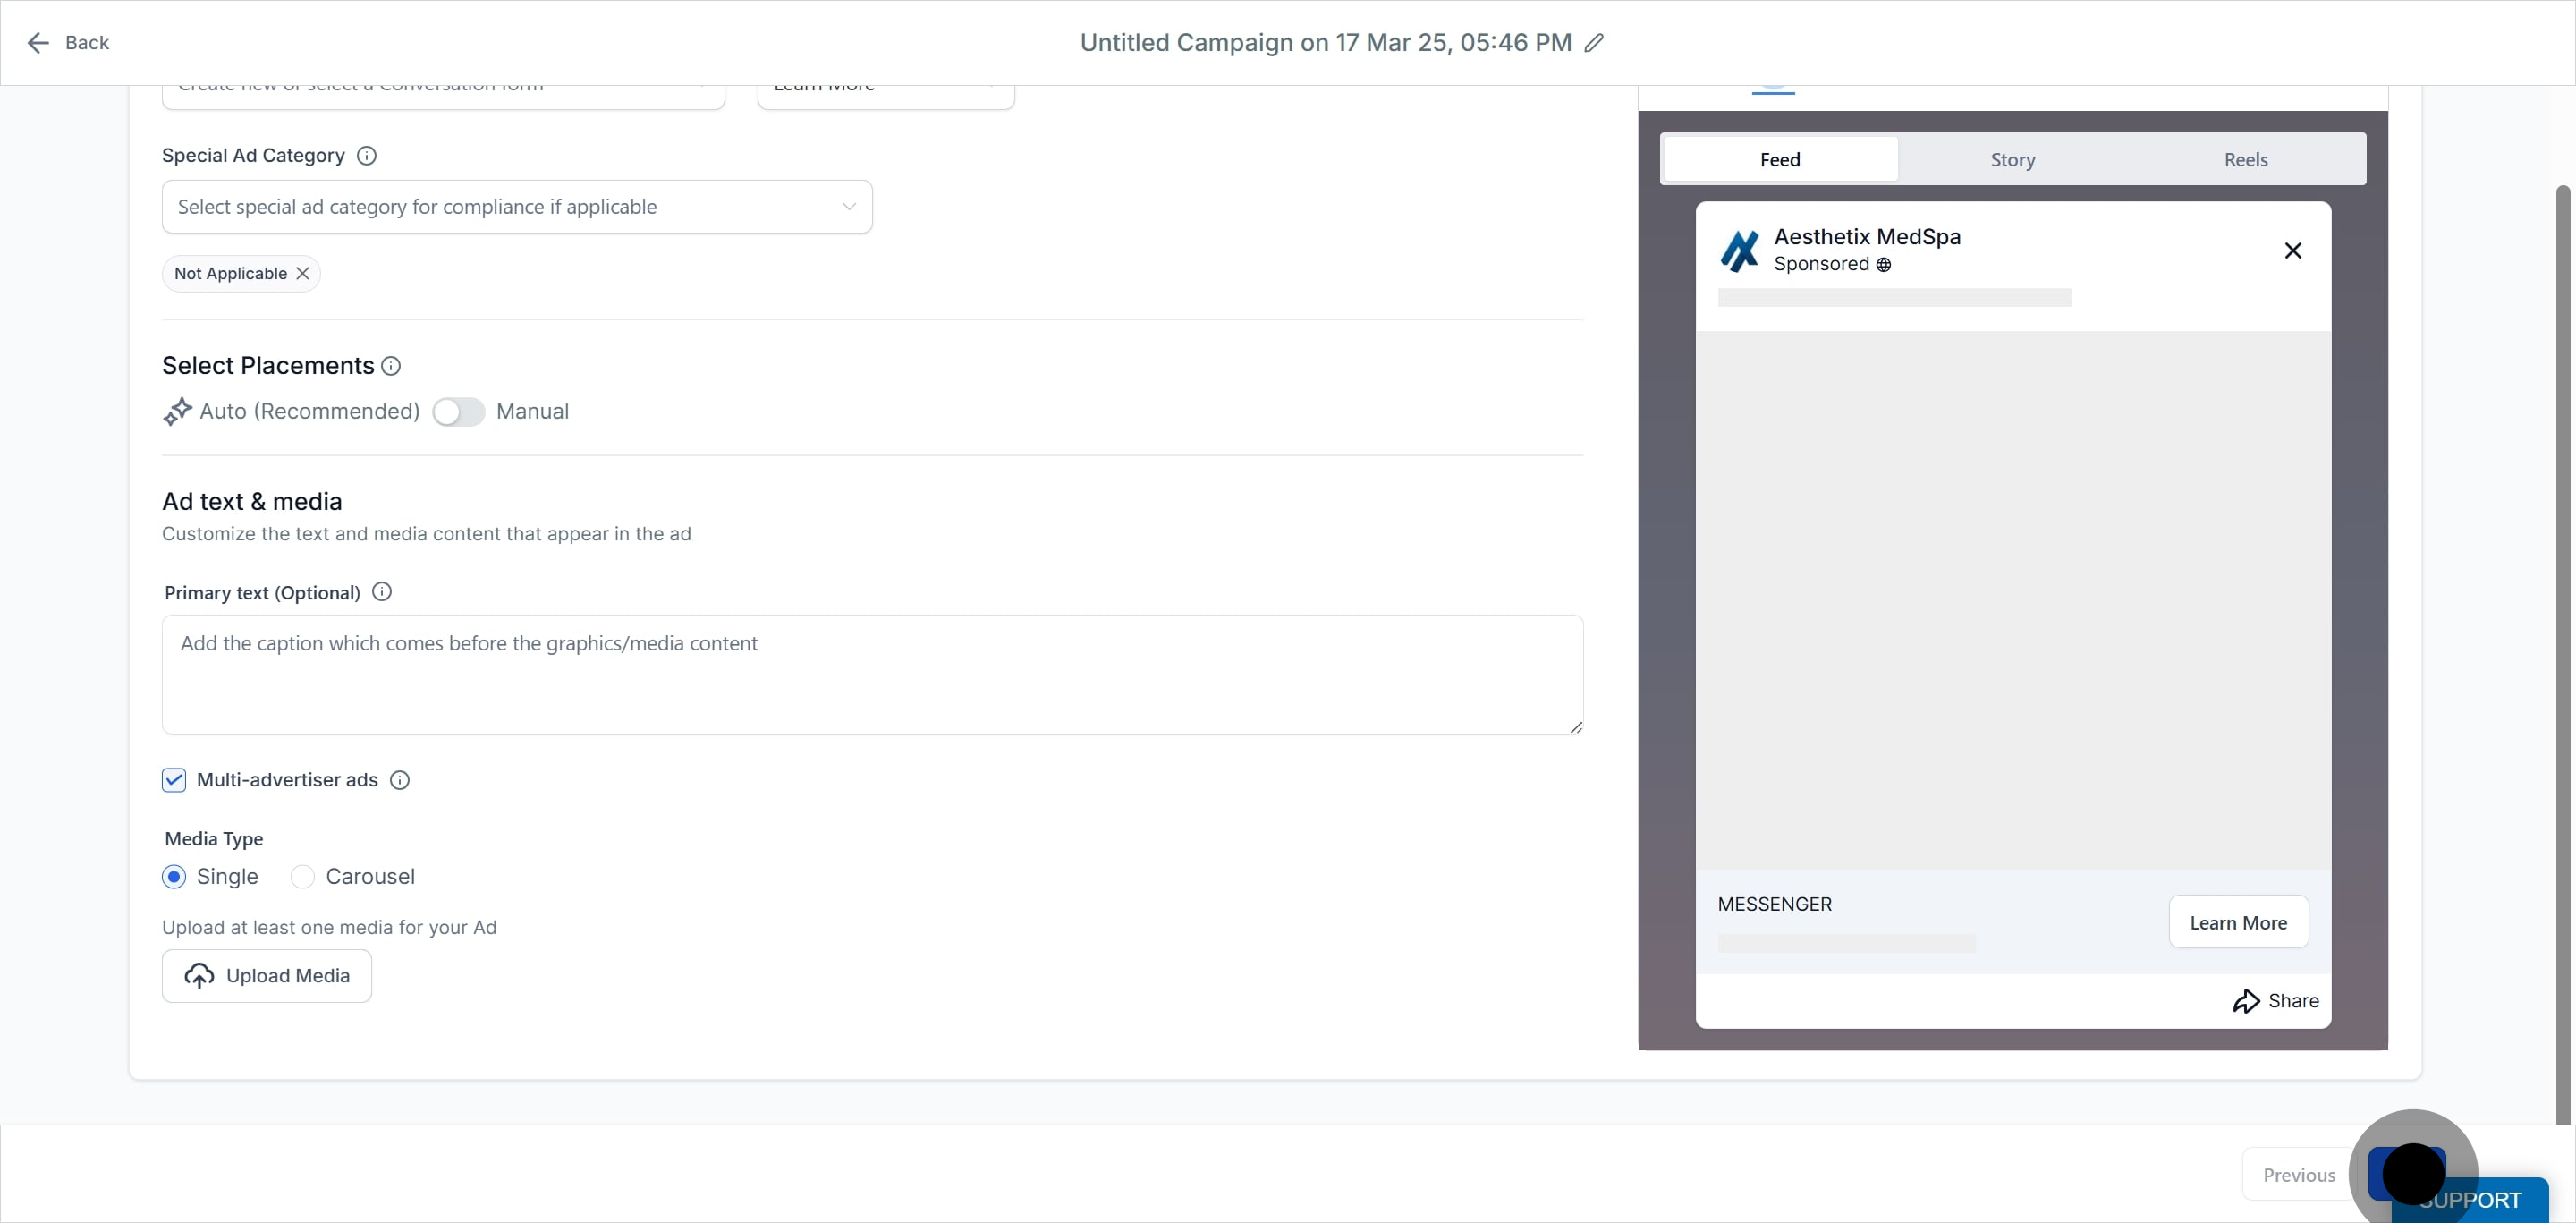Click the Previous button
The height and width of the screenshot is (1223, 2576).
click(2299, 1175)
